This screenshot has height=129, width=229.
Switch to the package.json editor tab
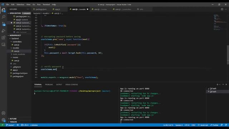[x=41, y=9]
